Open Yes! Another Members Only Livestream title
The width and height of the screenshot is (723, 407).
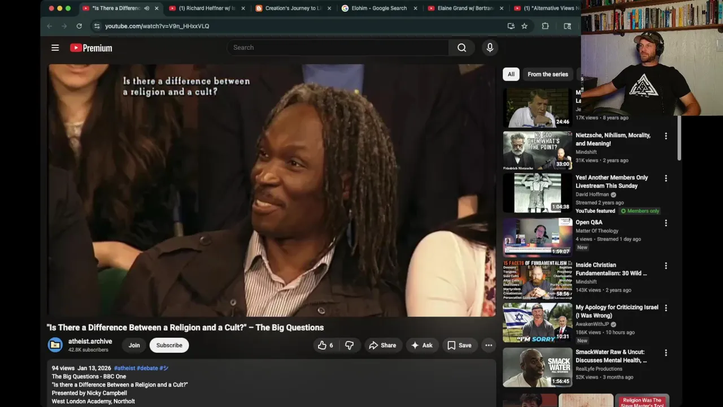[x=612, y=181]
